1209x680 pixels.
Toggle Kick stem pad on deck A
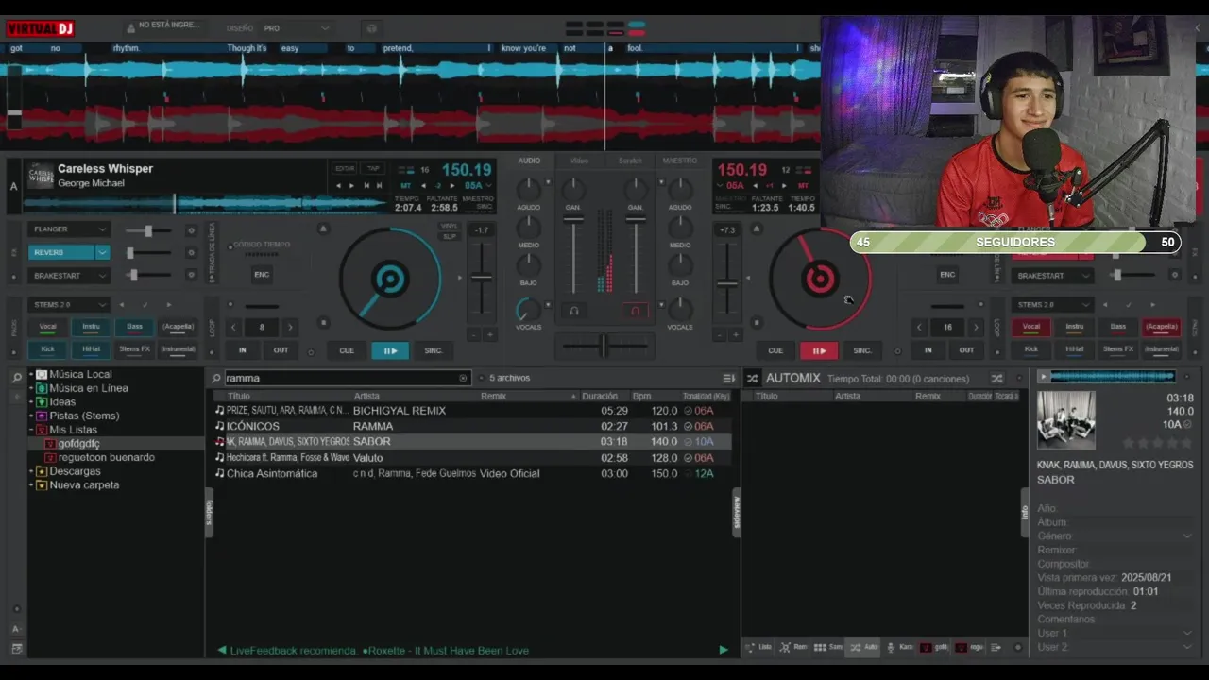47,349
